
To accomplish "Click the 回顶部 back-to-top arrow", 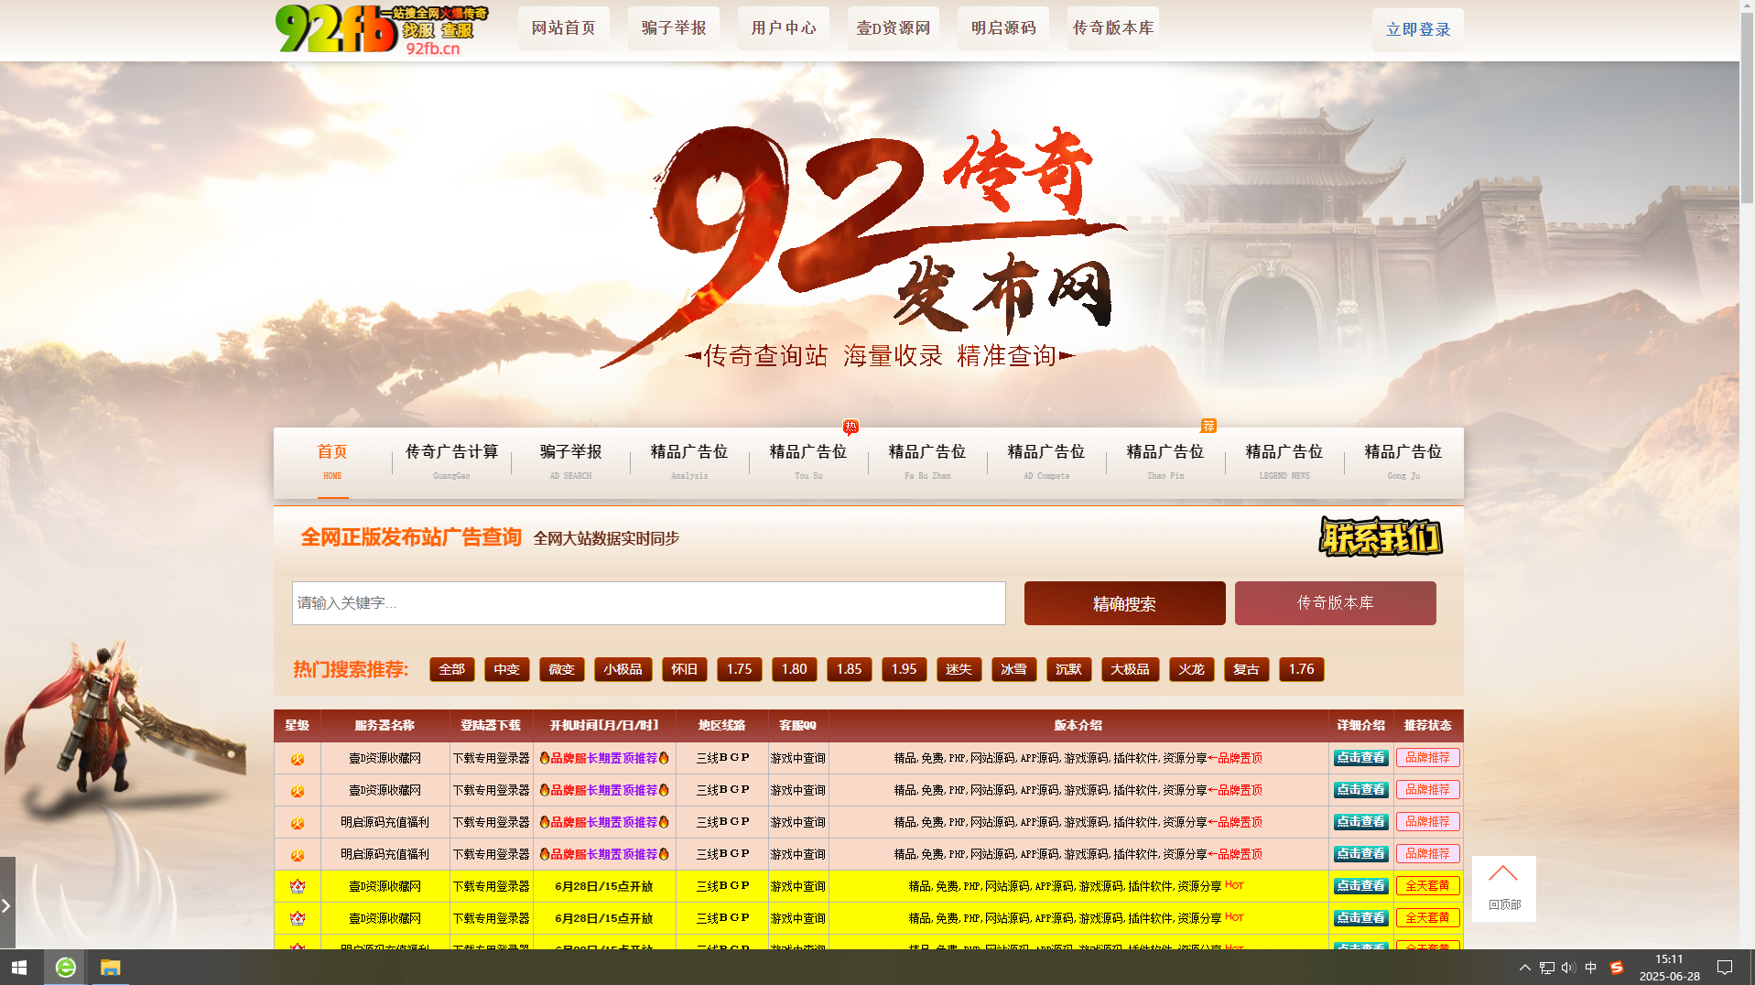I will click(x=1502, y=874).
